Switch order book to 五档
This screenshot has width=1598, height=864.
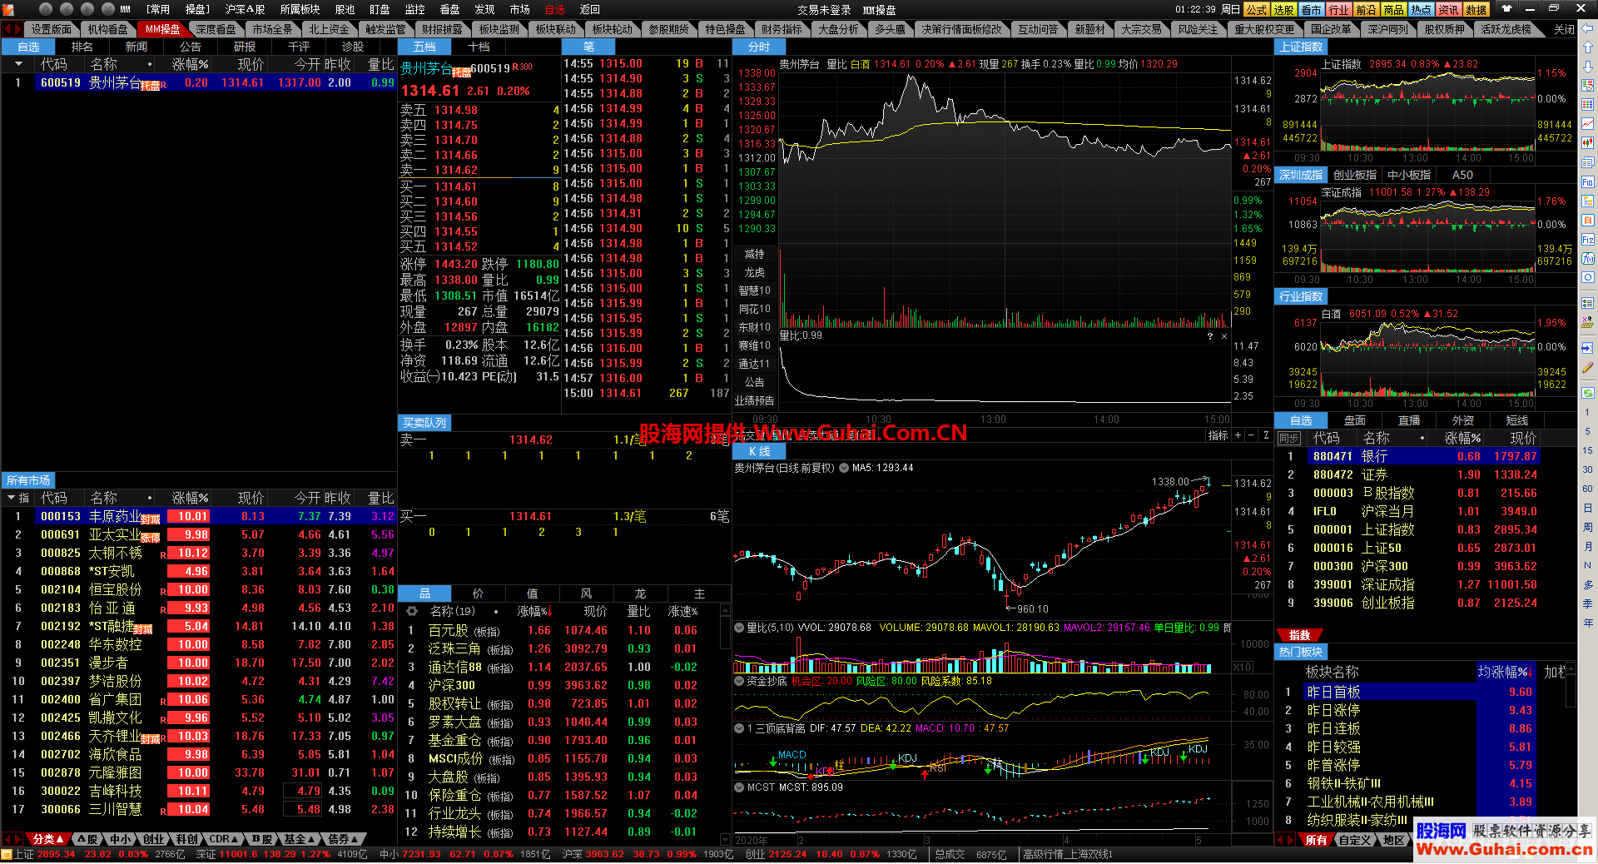(x=424, y=47)
